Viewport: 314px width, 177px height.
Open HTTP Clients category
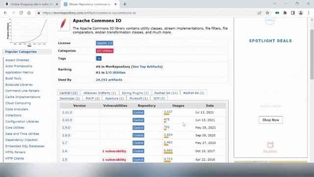[15, 158]
